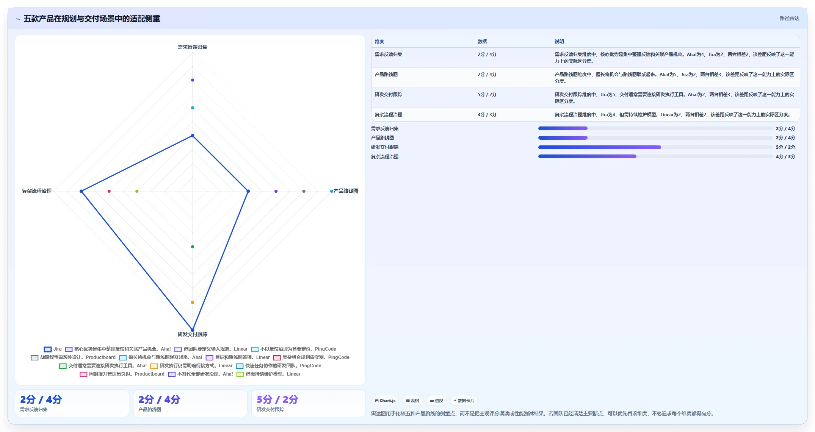
Task: Click the 进度 tag chip
Action: coord(436,401)
